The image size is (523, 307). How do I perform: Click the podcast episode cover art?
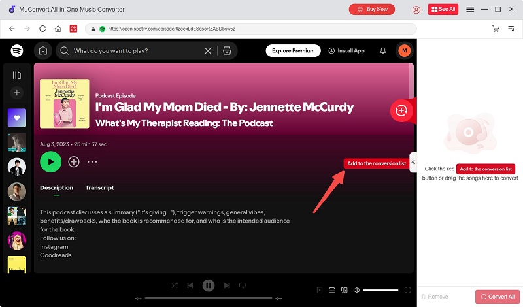point(64,104)
